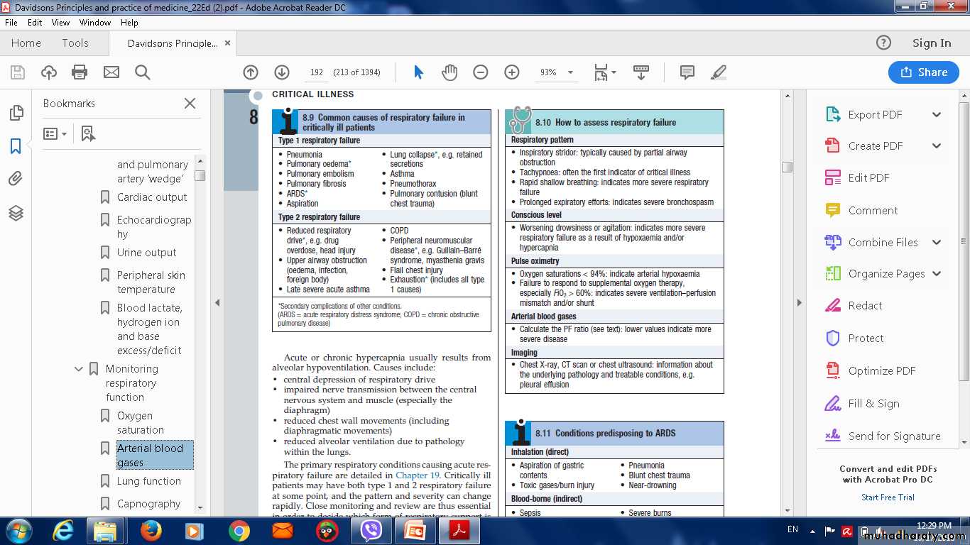Toggle the Page thumbnails panel

(x=16, y=113)
